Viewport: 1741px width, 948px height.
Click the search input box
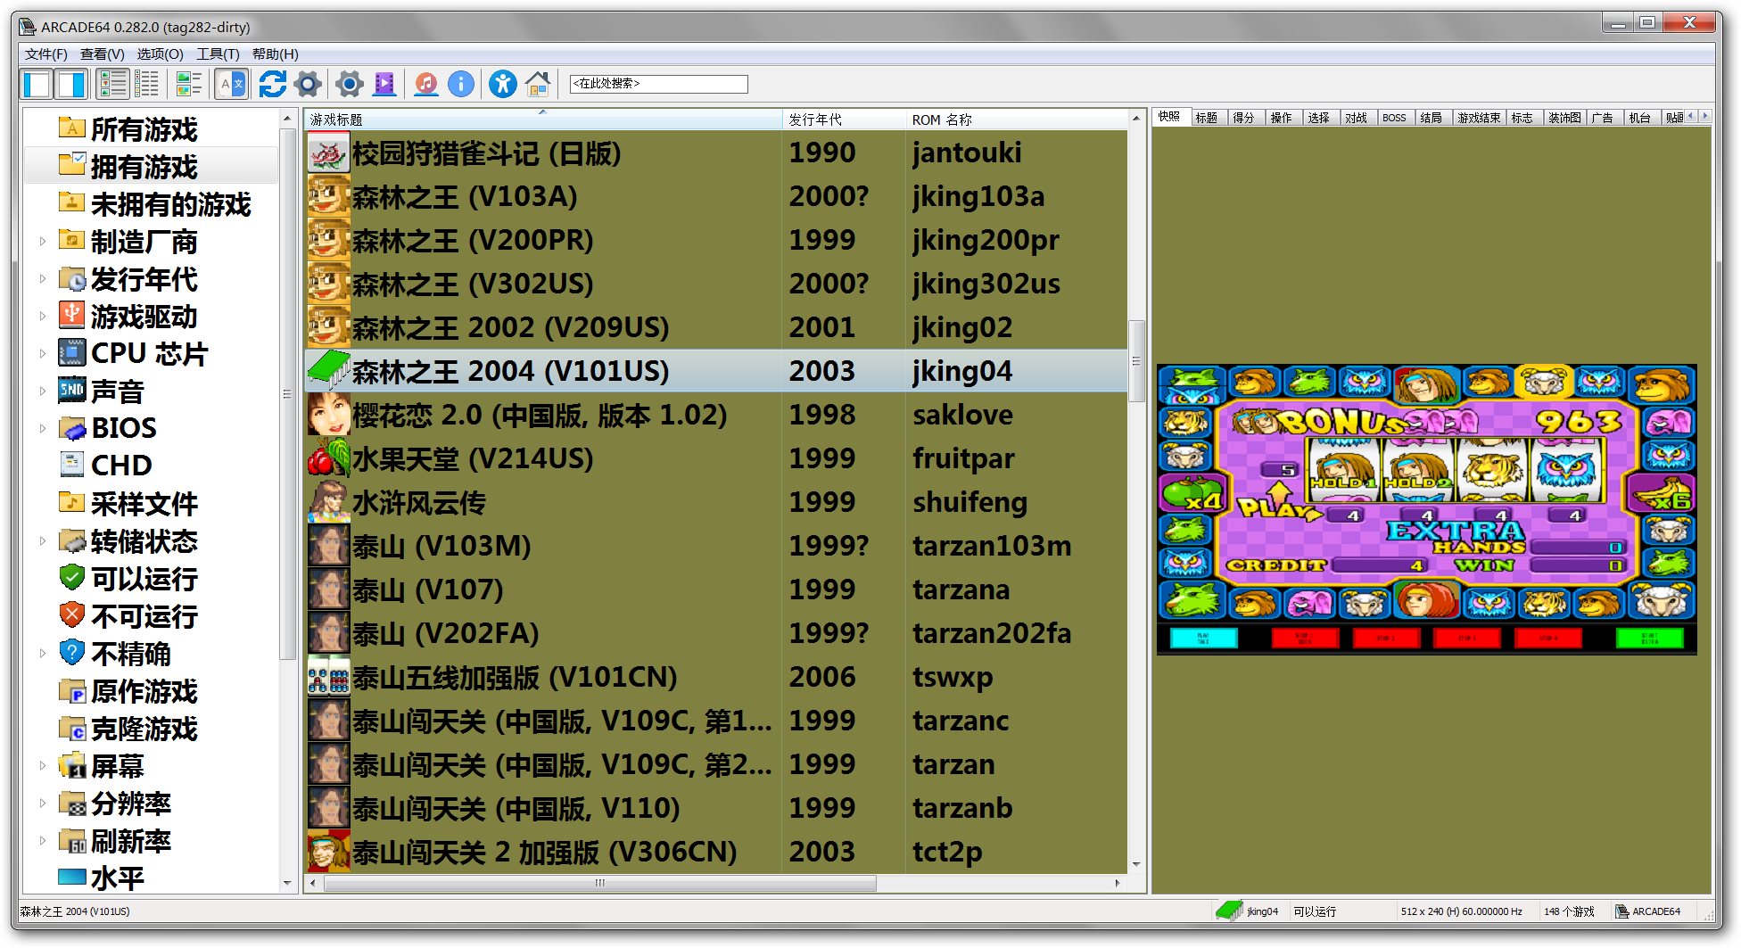point(658,84)
